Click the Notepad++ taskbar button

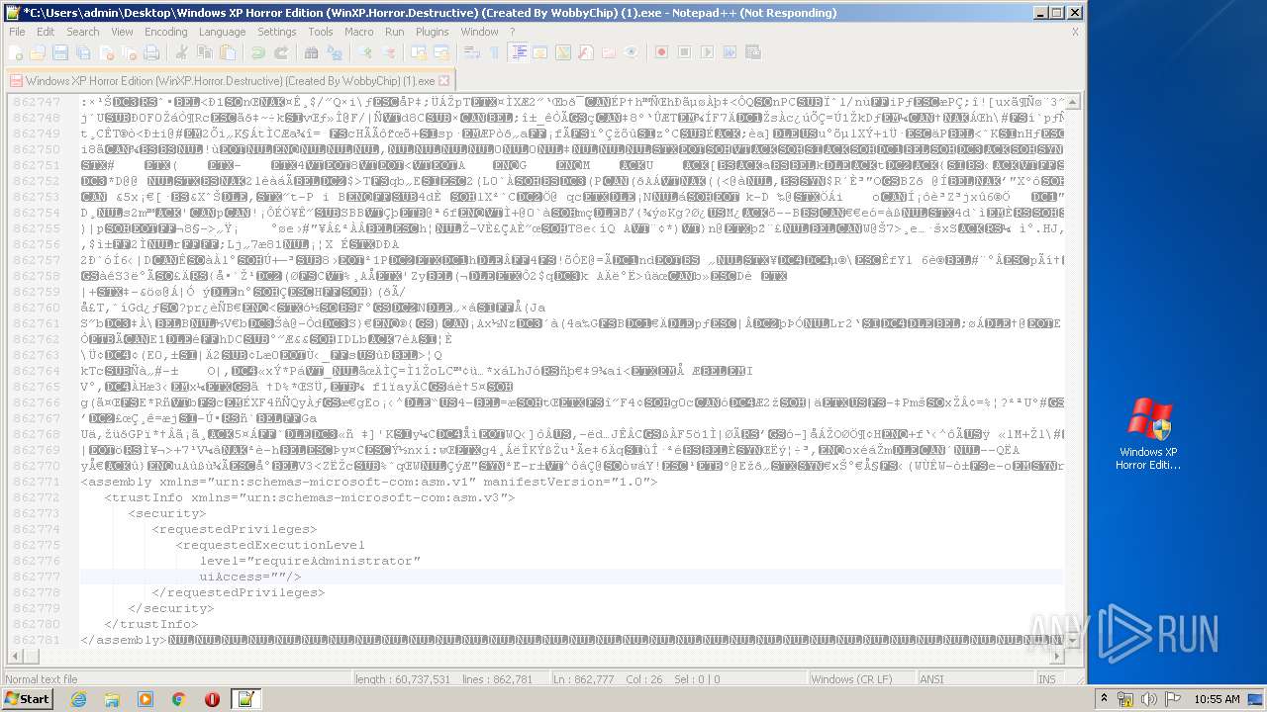(x=245, y=699)
